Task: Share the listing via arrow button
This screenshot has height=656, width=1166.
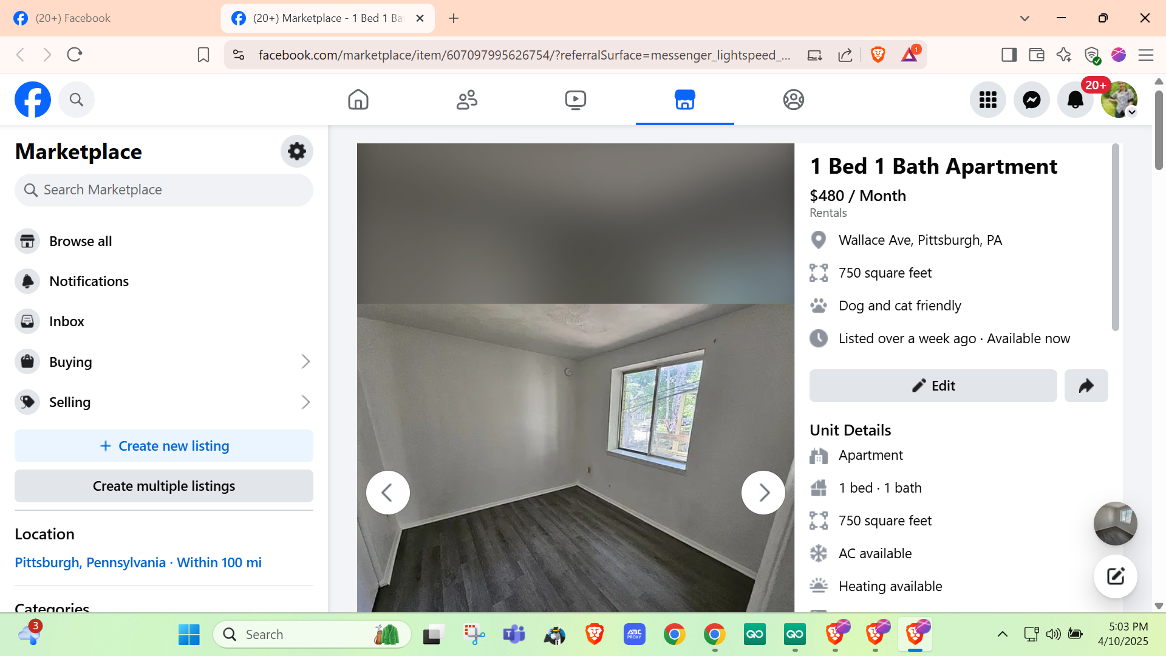Action: click(x=1086, y=386)
